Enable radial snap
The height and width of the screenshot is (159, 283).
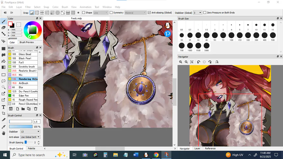(x=53, y=13)
